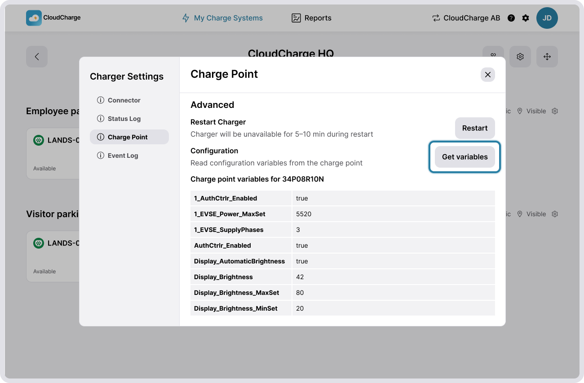Click gear icon in Employee parking row
584x383 pixels.
tap(555, 111)
